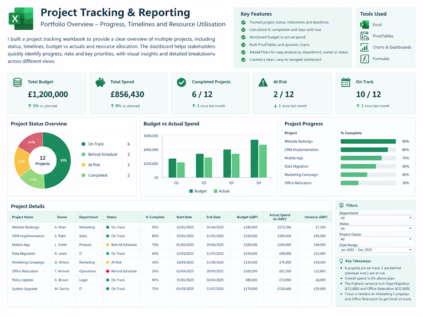
Task: Click the % Complete column header in table
Action: tap(155, 217)
